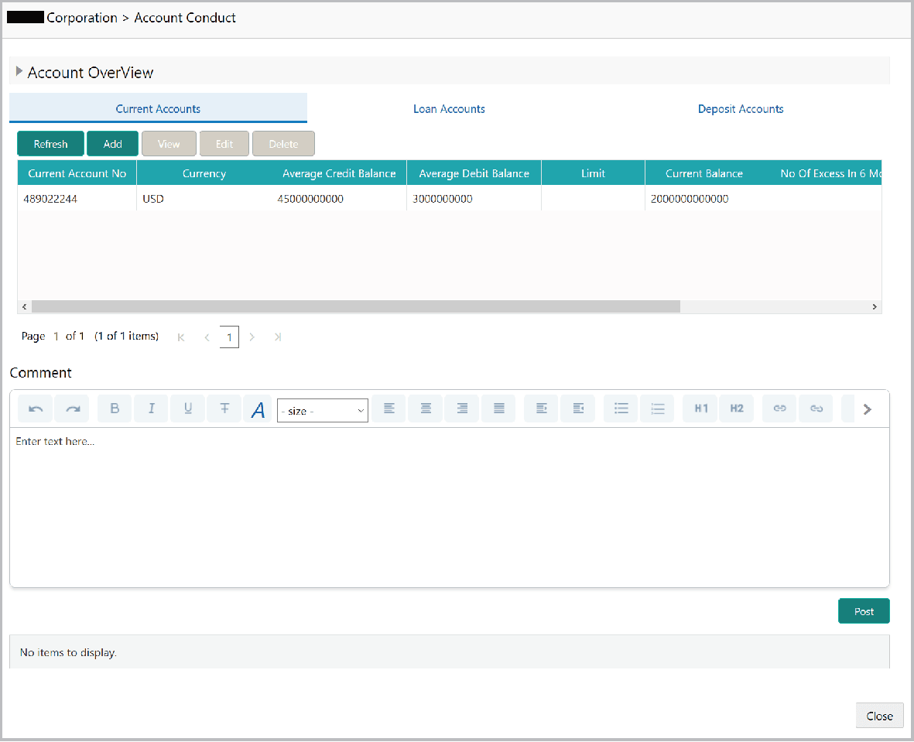The image size is (914, 742).
Task: Click into the comment text area
Action: pos(450,507)
